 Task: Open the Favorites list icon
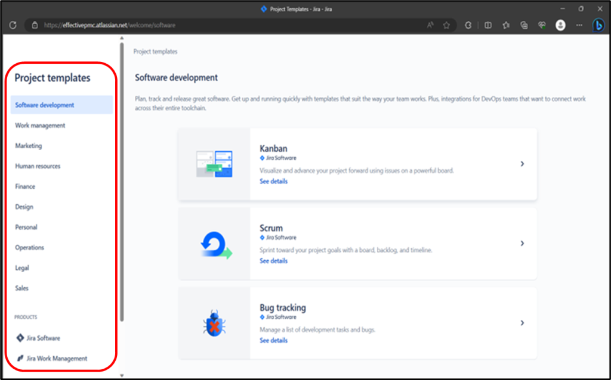click(x=506, y=25)
